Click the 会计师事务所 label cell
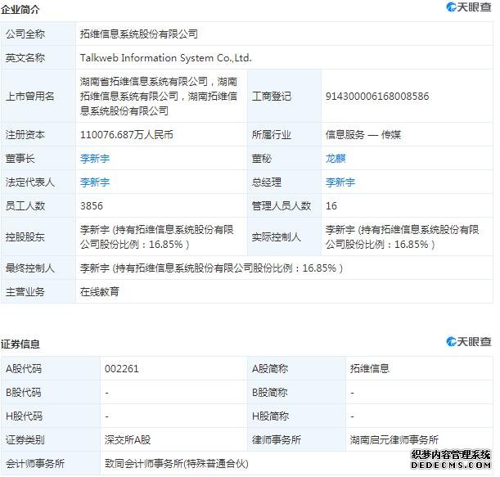The height and width of the screenshot is (477, 500). pos(51,464)
